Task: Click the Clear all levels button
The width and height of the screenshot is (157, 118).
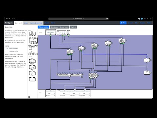Action: coord(64,27)
